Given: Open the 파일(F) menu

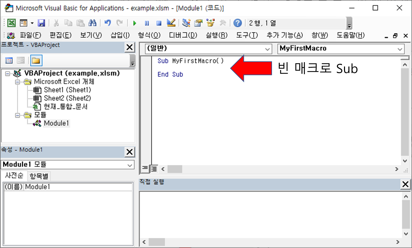Looking at the screenshot, I should click(30, 35).
